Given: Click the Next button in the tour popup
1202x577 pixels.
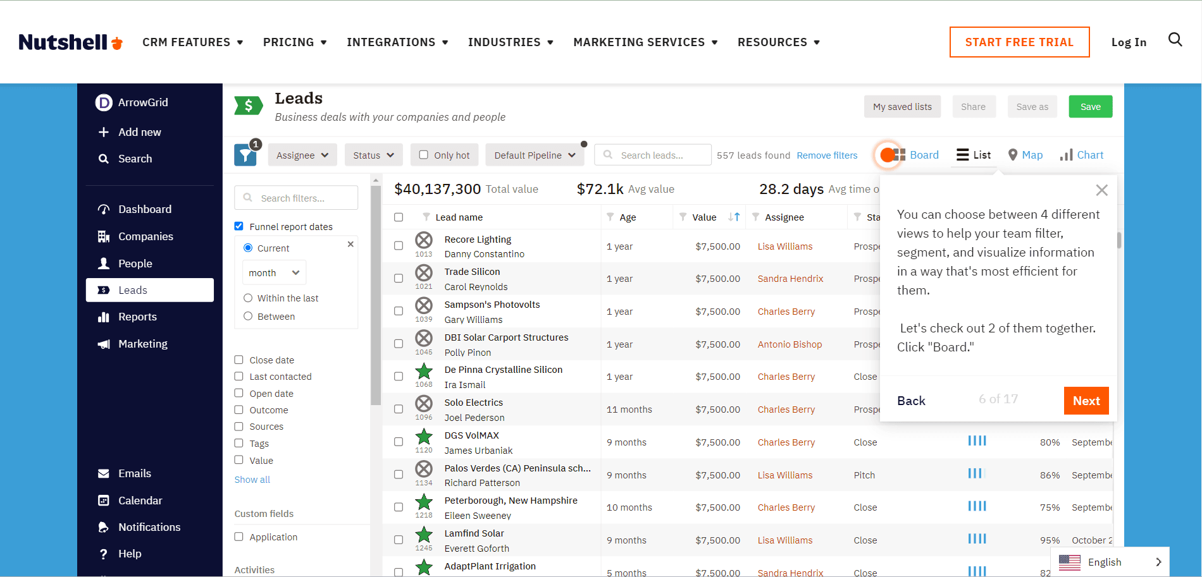Looking at the screenshot, I should tap(1086, 400).
